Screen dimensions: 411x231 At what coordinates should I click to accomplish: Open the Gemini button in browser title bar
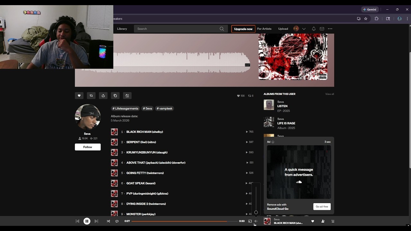370,10
